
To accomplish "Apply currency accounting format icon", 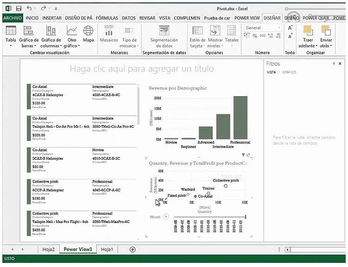I will click(247, 36).
